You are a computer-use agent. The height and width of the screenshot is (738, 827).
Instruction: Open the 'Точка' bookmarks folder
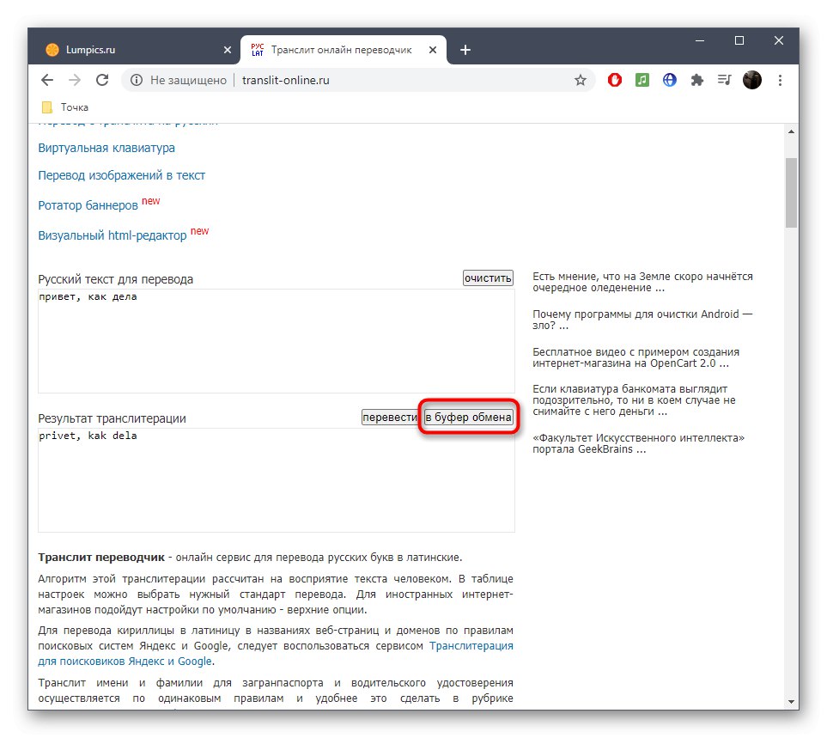[x=58, y=107]
